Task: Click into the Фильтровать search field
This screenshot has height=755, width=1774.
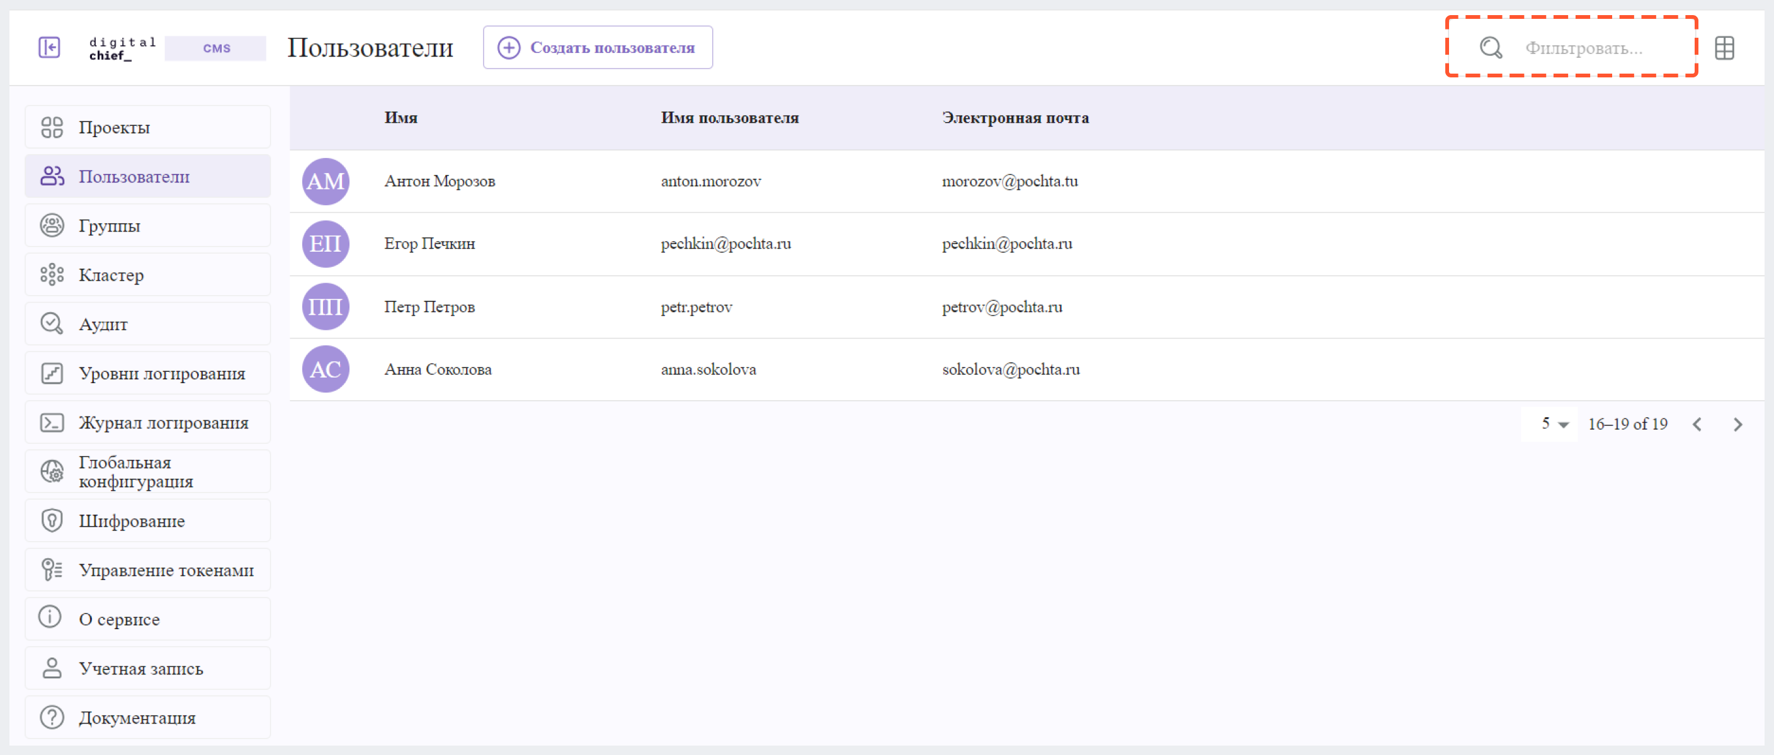Action: pos(1584,48)
